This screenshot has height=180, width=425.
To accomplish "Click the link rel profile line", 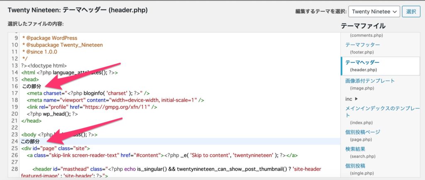I will click(91, 107).
